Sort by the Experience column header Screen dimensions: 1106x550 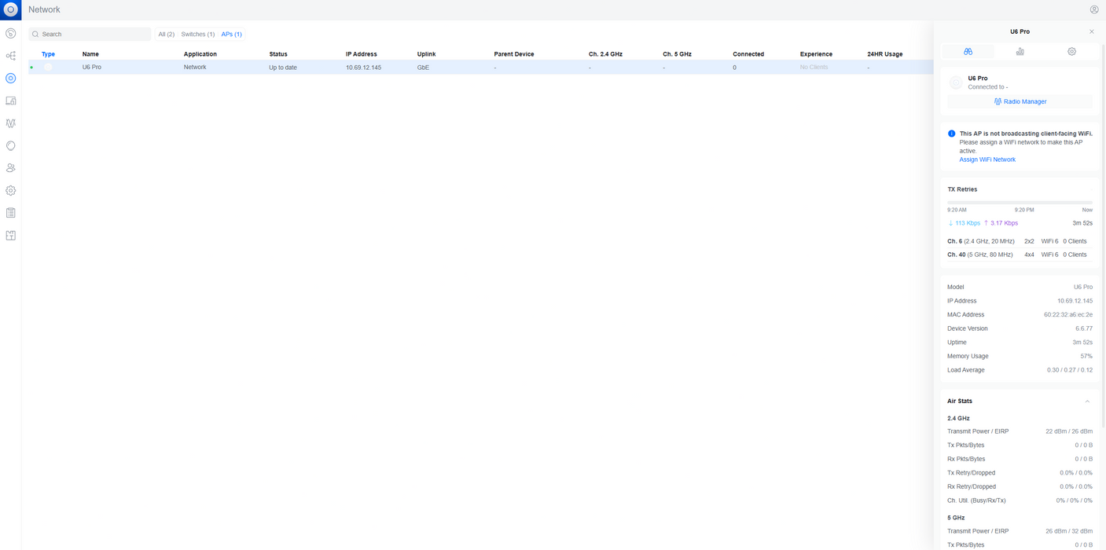click(x=816, y=54)
